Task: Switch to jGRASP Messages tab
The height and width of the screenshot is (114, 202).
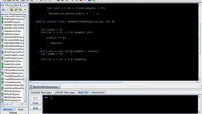Action: click(65, 92)
